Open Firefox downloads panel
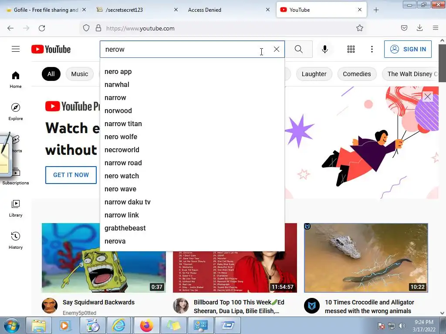 419,28
